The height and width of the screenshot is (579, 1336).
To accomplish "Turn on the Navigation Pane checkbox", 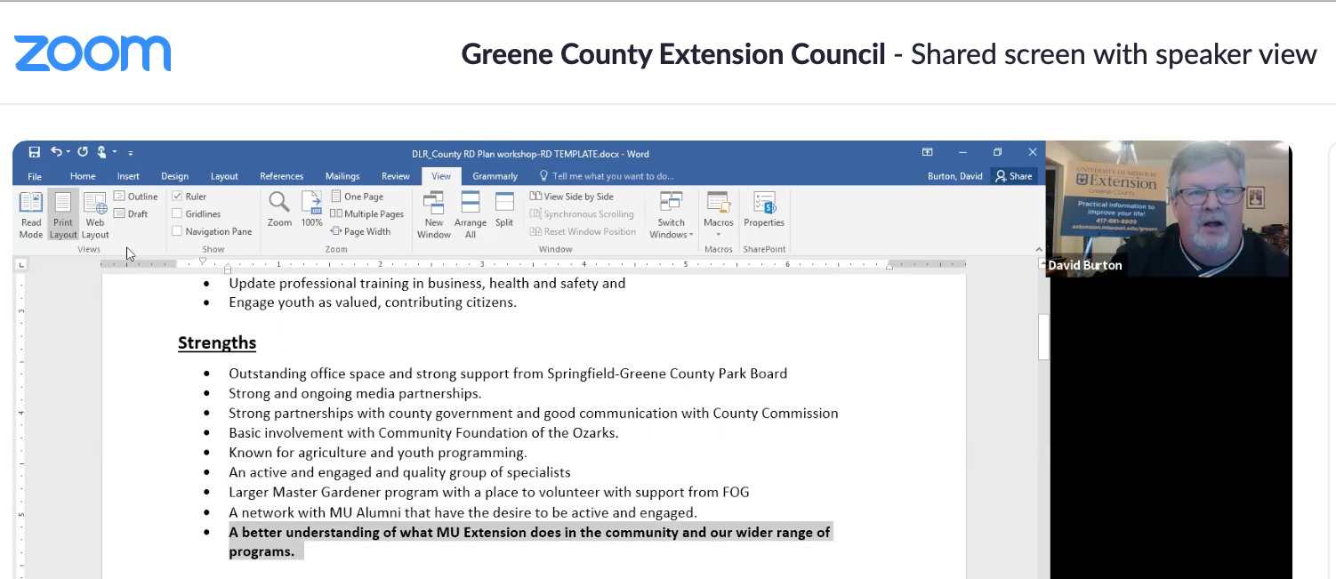I will pos(177,231).
